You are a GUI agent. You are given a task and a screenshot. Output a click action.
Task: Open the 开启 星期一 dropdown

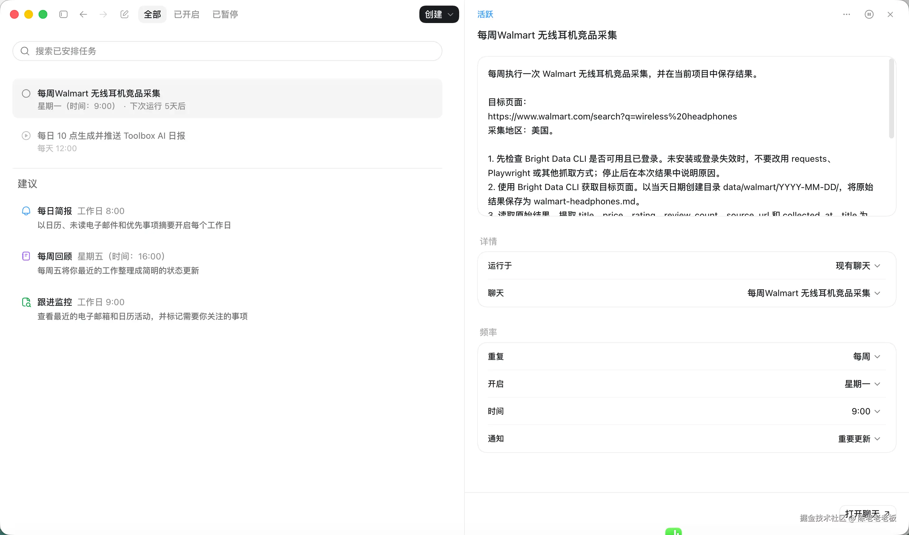click(x=862, y=384)
